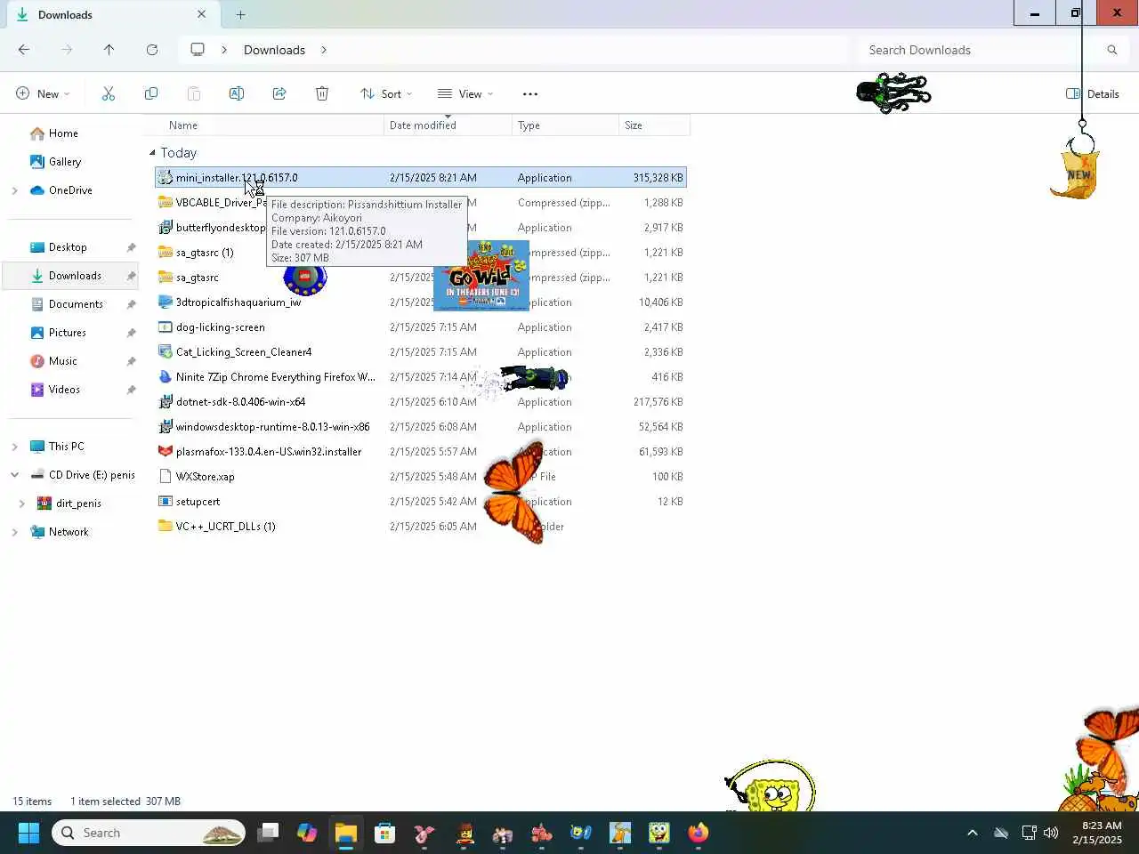
Task: Expand Network tree node
Action: coord(14,532)
